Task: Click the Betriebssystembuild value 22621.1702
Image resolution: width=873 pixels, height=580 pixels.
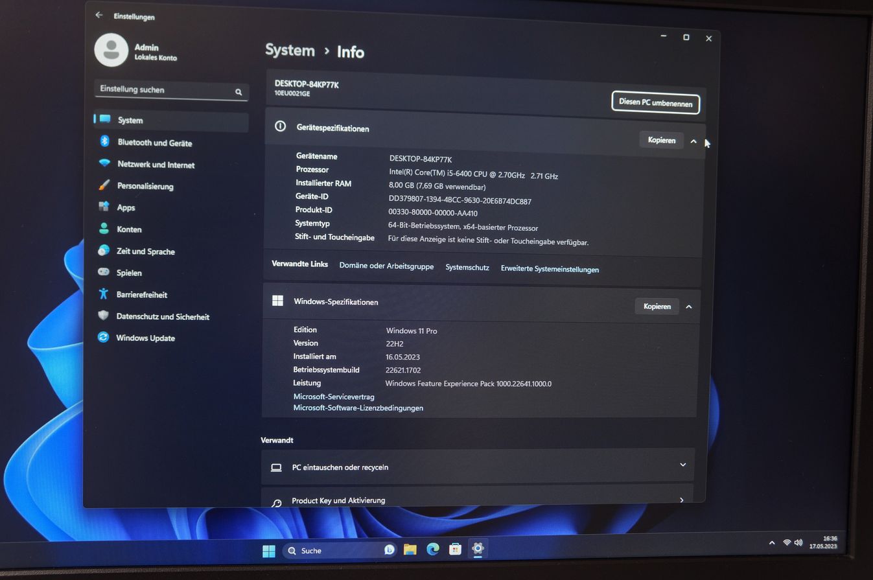Action: click(x=402, y=370)
